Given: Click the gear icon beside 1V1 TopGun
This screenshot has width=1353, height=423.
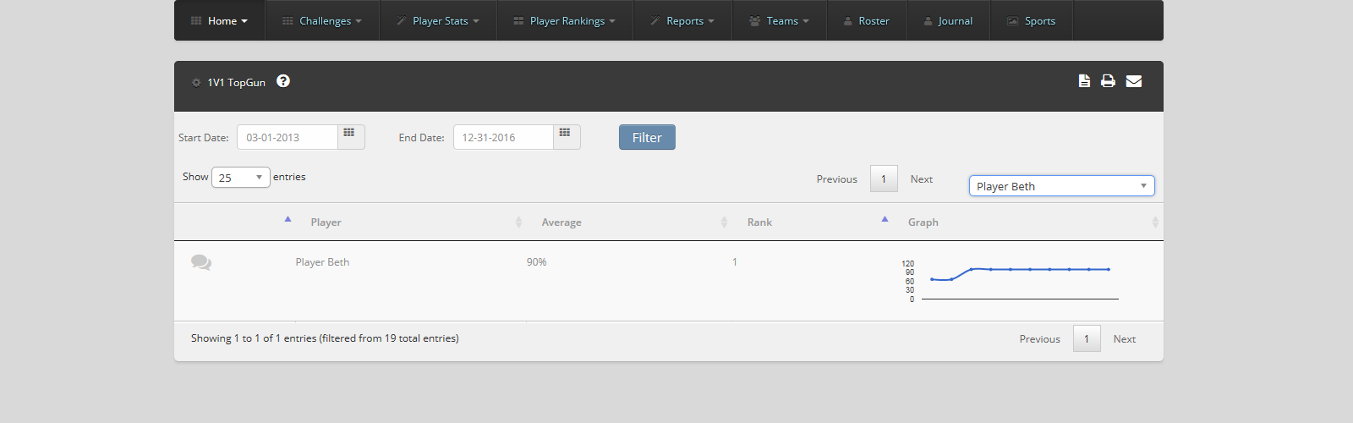Looking at the screenshot, I should coord(196,83).
